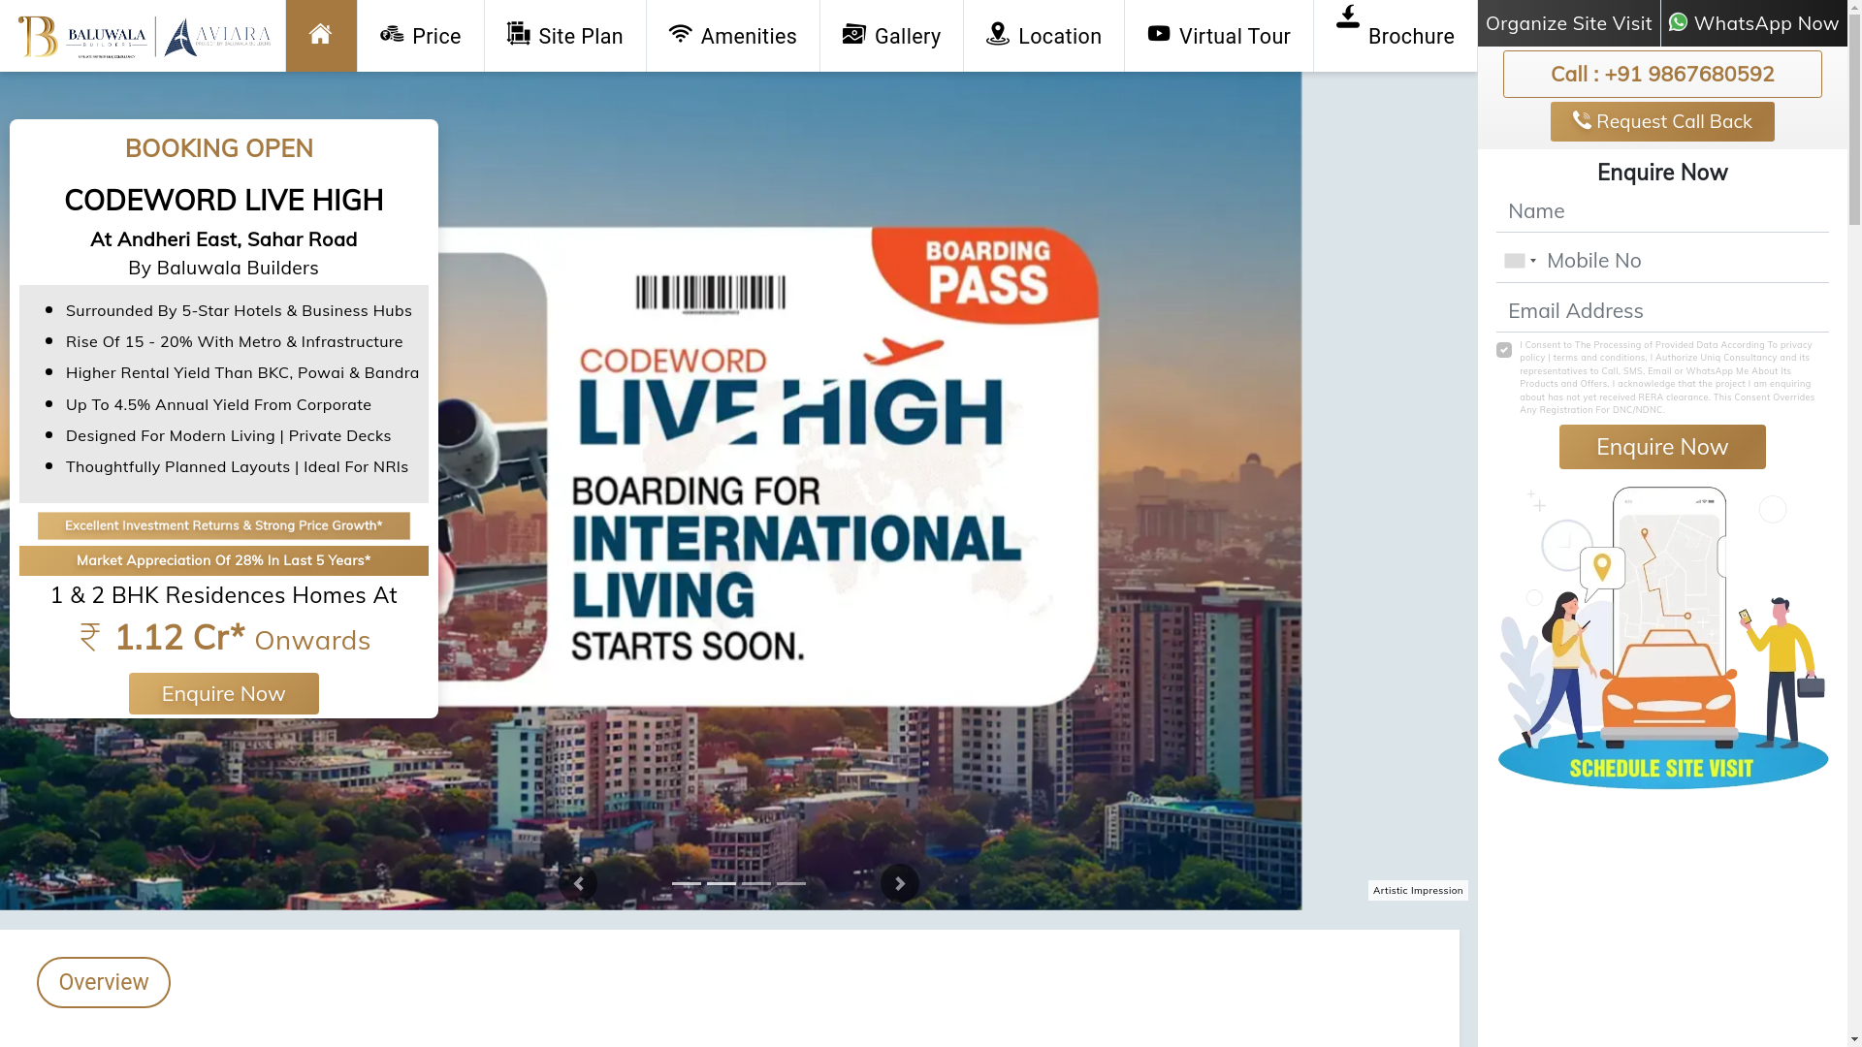Image resolution: width=1862 pixels, height=1047 pixels.
Task: Open the Virtual Tour menu item
Action: pyautogui.click(x=1219, y=36)
